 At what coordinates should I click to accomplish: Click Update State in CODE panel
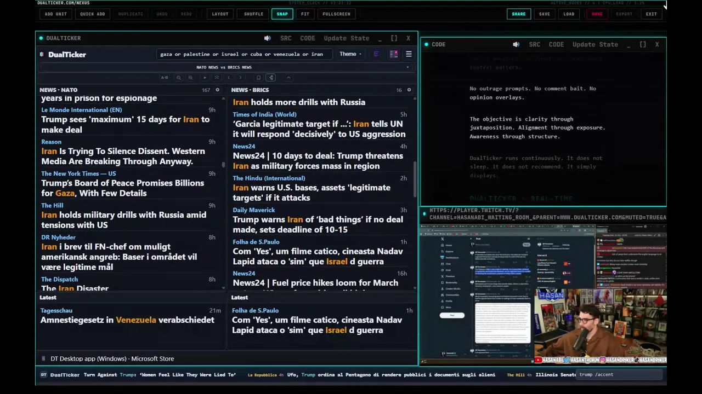pos(595,44)
